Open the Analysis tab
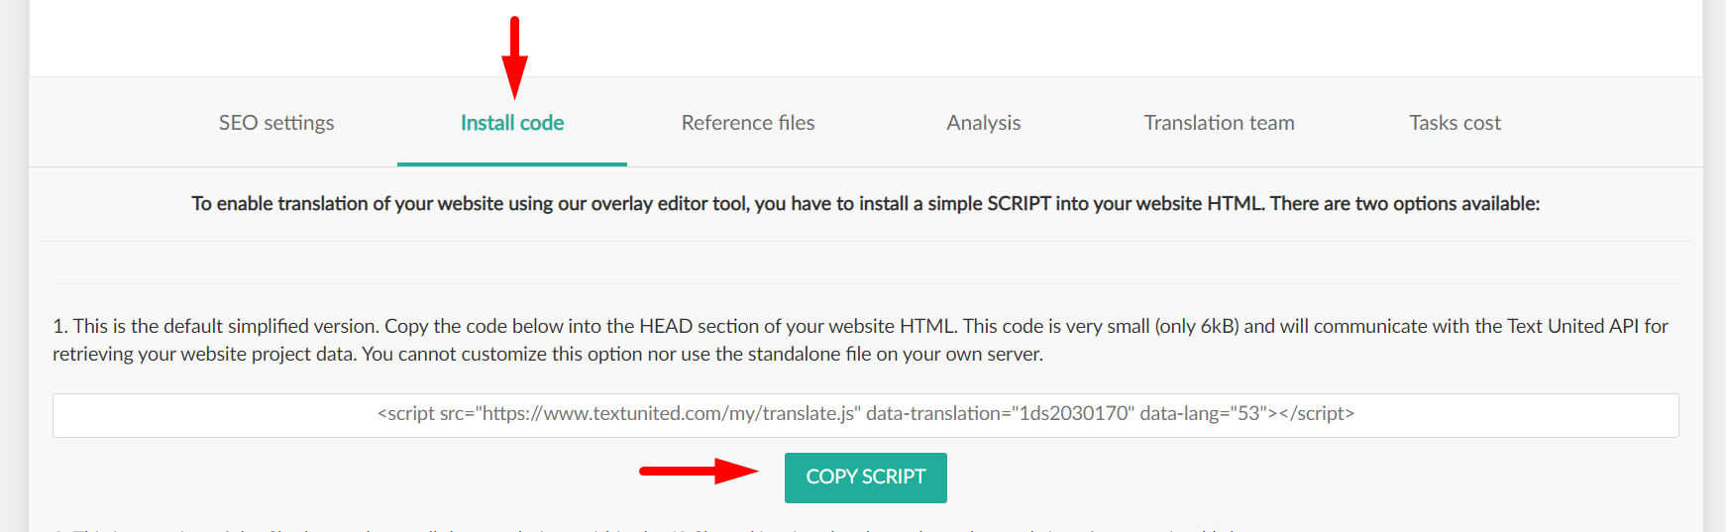 coord(984,123)
